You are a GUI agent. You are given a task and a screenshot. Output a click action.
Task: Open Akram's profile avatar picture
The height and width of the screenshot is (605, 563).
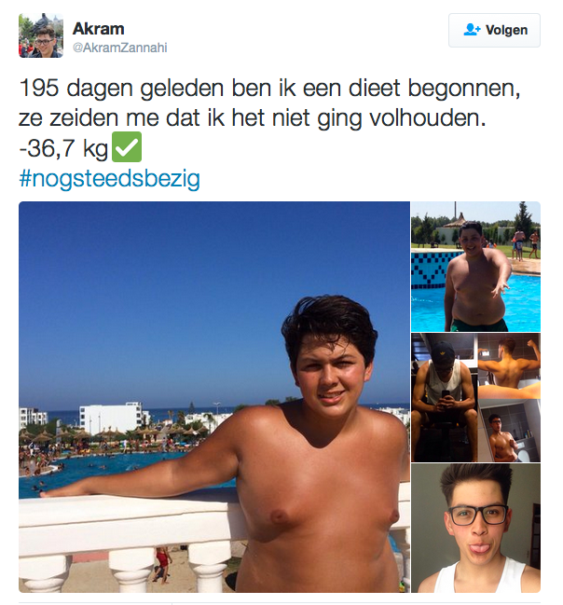(40, 35)
